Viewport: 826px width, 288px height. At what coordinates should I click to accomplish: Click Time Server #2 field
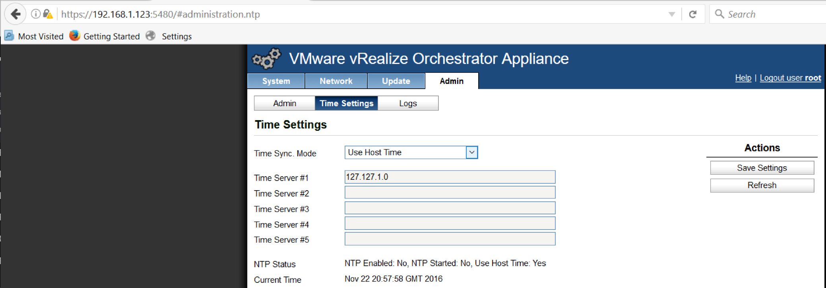click(450, 193)
